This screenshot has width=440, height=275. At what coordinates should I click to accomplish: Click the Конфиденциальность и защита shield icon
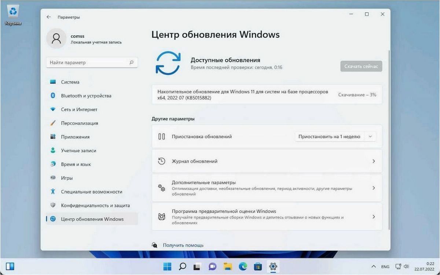tap(53, 205)
